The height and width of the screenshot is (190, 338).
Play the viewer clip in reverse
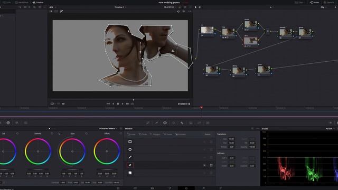tap(113, 104)
